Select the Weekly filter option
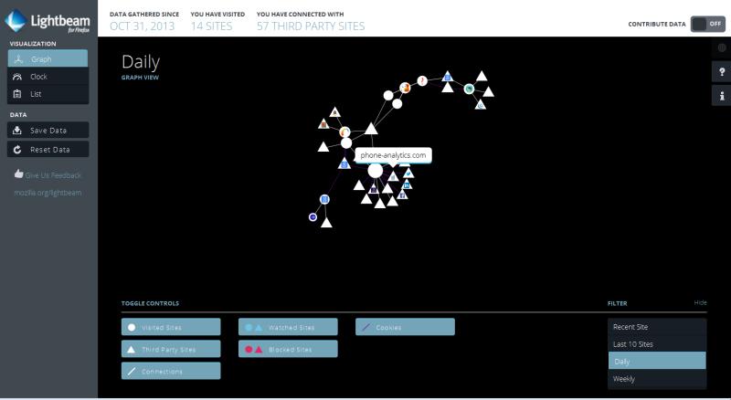The image size is (731, 400). pos(656,379)
